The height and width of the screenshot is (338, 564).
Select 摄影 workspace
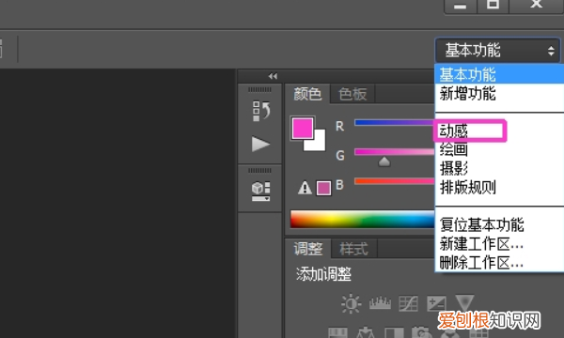[499, 168]
